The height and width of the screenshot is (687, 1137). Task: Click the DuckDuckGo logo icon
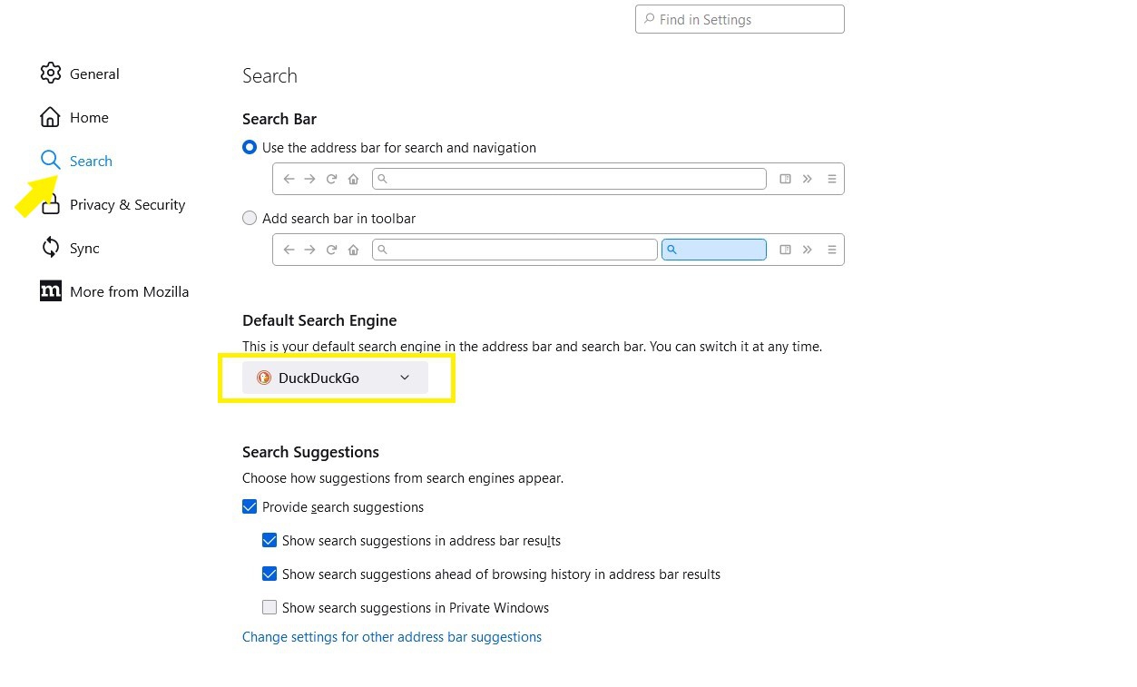point(264,378)
